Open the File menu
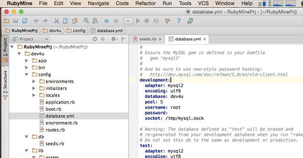The width and height of the screenshot is (303, 158). pyautogui.click(x=43, y=3)
